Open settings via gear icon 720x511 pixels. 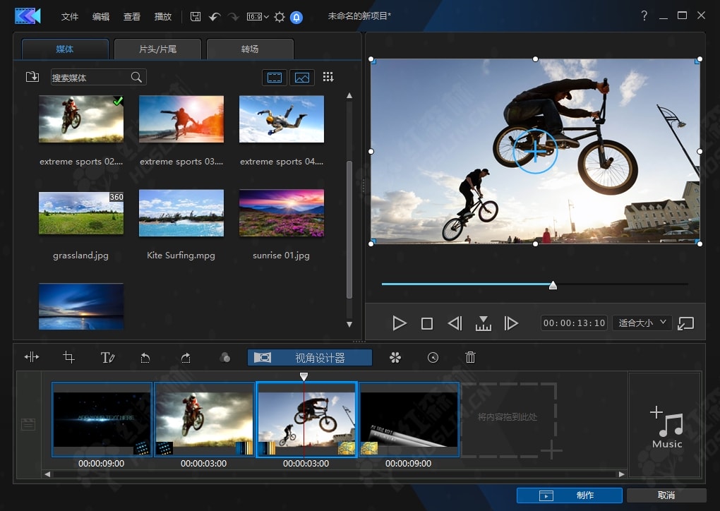click(280, 16)
